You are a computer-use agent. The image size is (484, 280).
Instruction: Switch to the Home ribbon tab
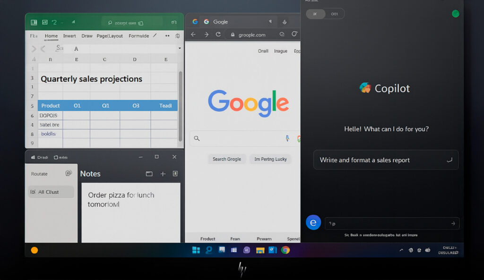(x=51, y=36)
